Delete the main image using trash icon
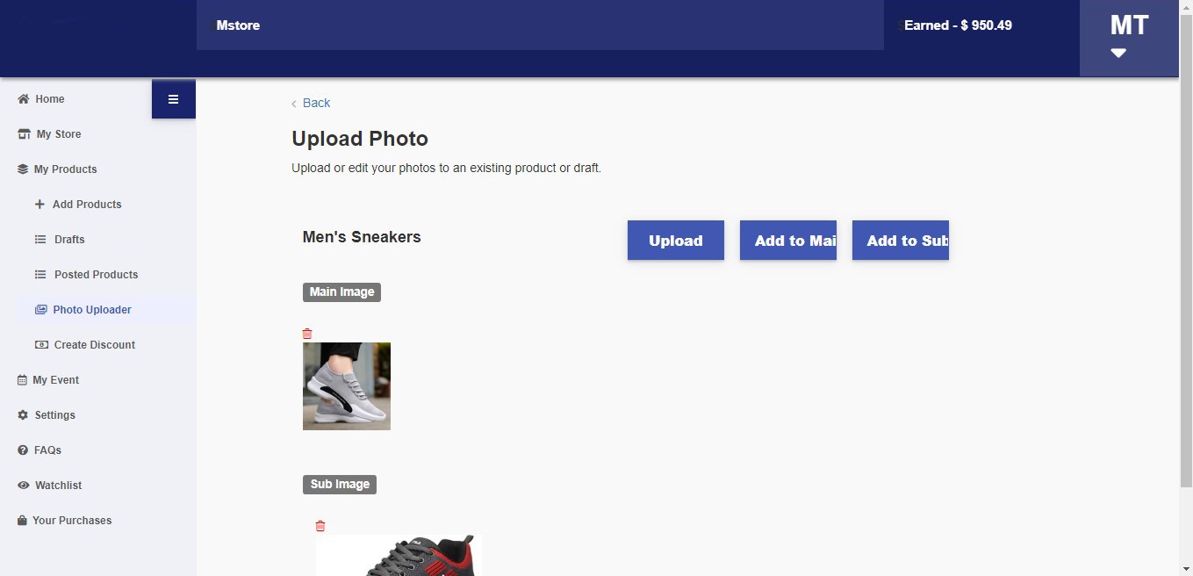This screenshot has height=576, width=1193. point(307,334)
